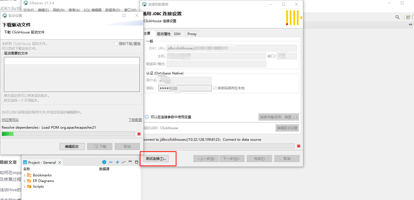414x200 pixels.
Task: Switch to the 主要 tab
Action: 148,33
